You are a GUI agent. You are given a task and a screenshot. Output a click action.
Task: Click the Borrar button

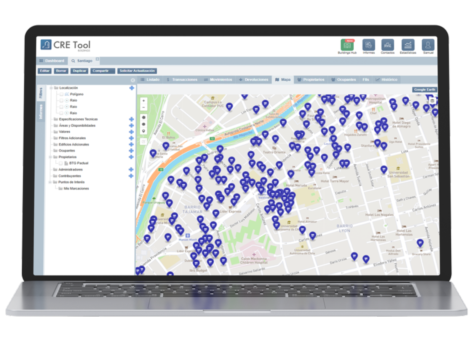coord(61,71)
